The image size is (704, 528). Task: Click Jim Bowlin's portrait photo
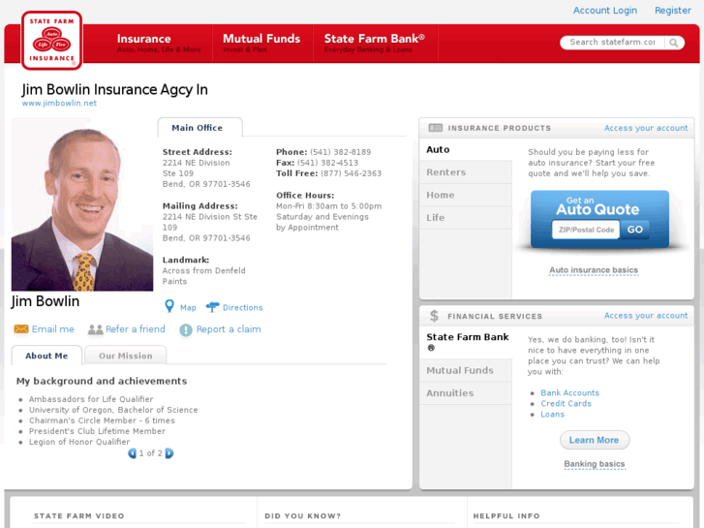coord(82,204)
